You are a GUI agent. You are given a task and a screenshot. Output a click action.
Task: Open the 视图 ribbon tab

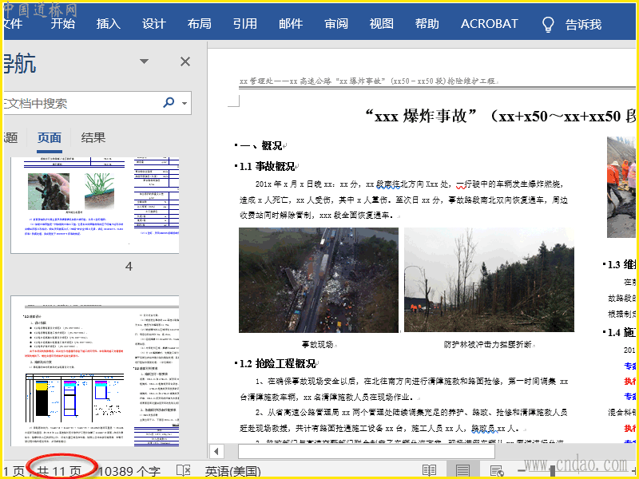[382, 24]
